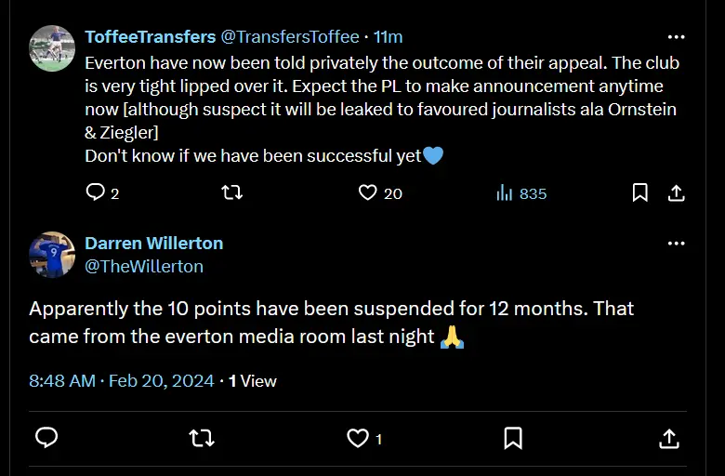Share the ToffeeTransfers tweet
Screen dimensions: 725x476
[677, 192]
